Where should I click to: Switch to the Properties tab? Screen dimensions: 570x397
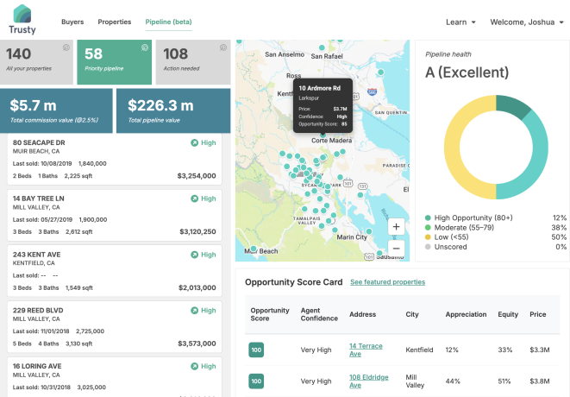pos(115,22)
